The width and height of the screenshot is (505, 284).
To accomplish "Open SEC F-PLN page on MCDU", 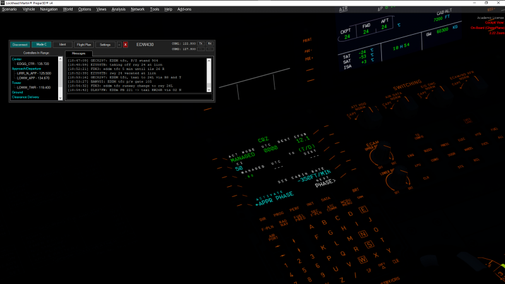I will 316,213.
